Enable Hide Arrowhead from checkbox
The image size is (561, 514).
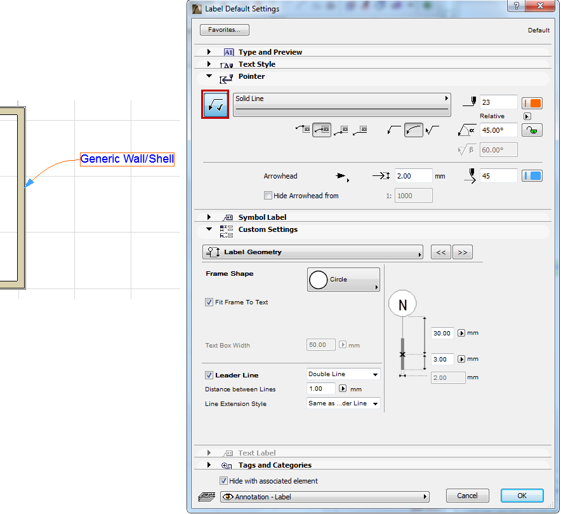tap(268, 196)
